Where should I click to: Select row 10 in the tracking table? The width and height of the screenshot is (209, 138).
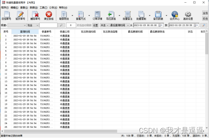click(103, 70)
